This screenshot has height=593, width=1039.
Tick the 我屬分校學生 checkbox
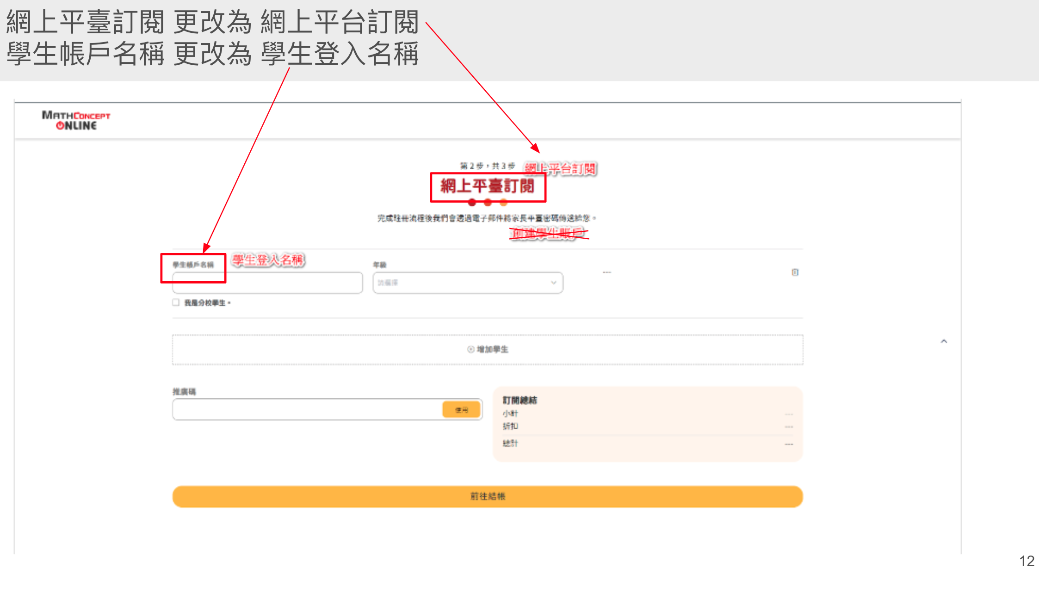coord(176,303)
